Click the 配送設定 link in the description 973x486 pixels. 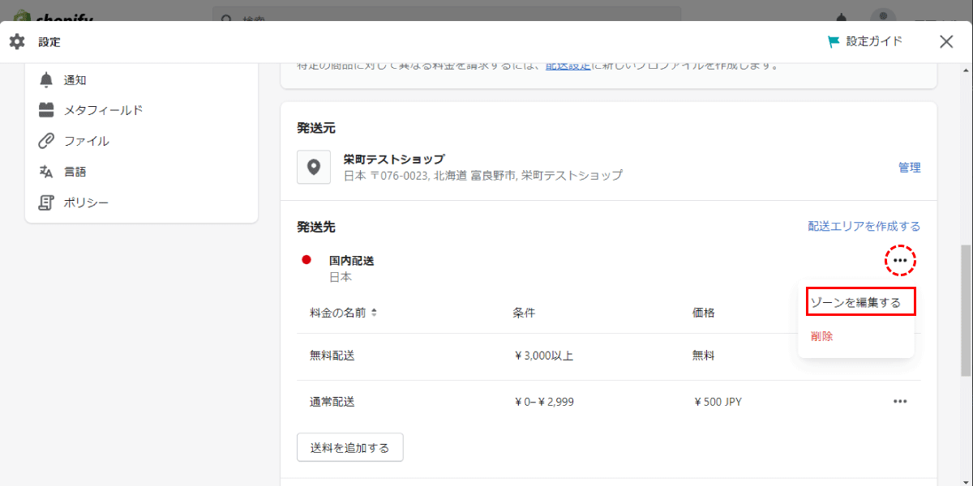568,65
